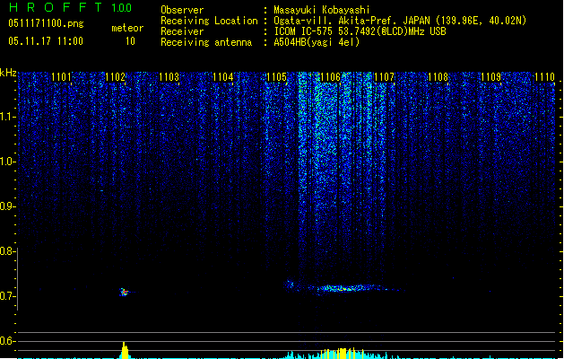Click the 1101 time marker
The height and width of the screenshot is (359, 564).
pos(61,77)
